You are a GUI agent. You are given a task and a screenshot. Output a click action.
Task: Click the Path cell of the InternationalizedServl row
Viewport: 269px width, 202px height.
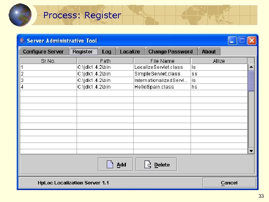tap(105, 80)
